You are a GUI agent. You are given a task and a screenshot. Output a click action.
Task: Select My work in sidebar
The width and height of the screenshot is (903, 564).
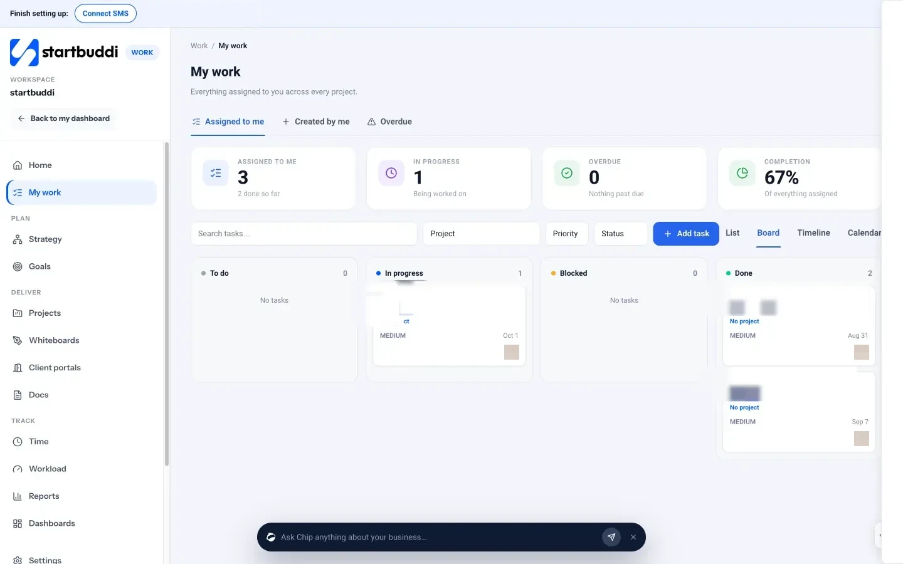tap(82, 192)
